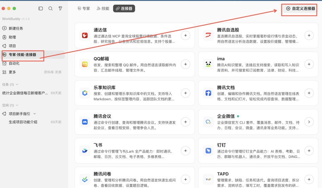The height and width of the screenshot is (188, 322).
Task: Select the 连接器 tab
Action: [124, 8]
